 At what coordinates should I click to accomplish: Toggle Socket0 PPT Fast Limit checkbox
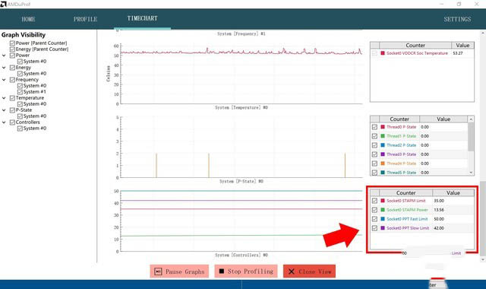374,219
